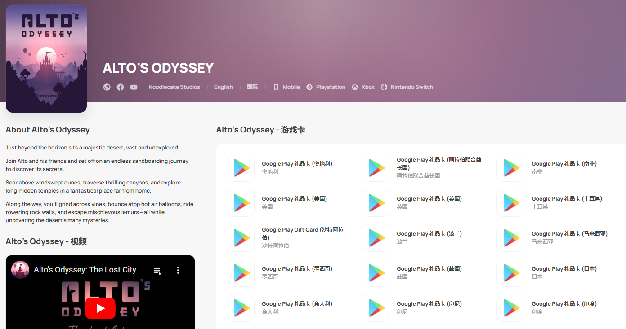Open Google Play 礼品卡 (墨西哥)
The height and width of the screenshot is (329, 626).
[297, 269]
